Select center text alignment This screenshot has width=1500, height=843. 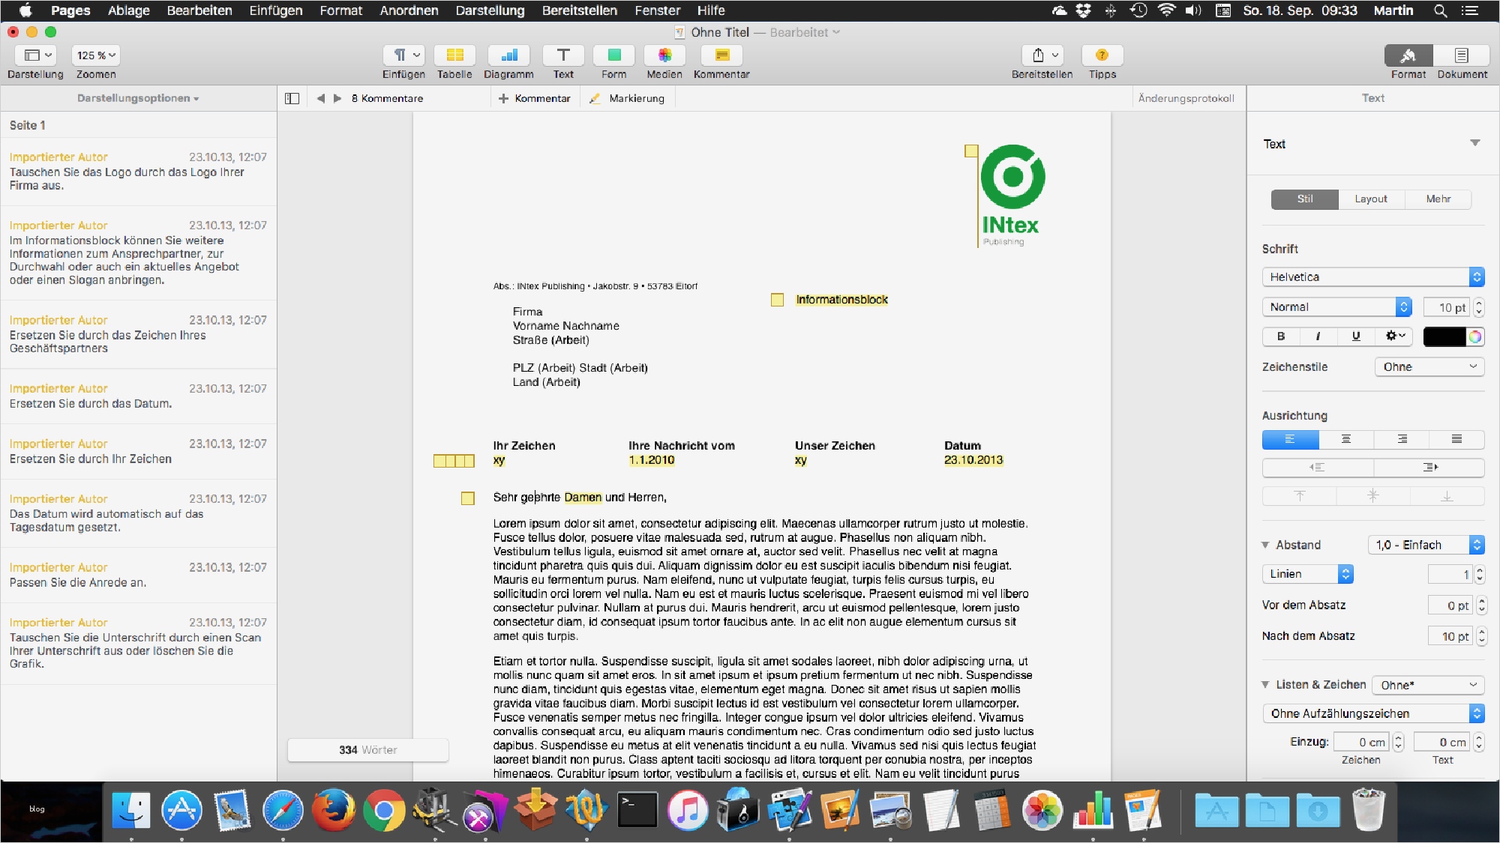pyautogui.click(x=1345, y=439)
